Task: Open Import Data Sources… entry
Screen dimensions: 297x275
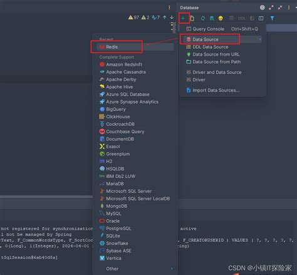Action: (222, 90)
